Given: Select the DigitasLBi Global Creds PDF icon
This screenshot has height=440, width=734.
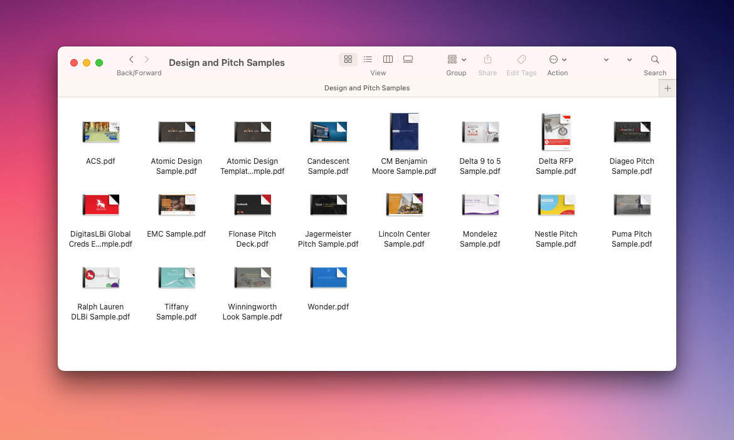Looking at the screenshot, I should pos(100,205).
